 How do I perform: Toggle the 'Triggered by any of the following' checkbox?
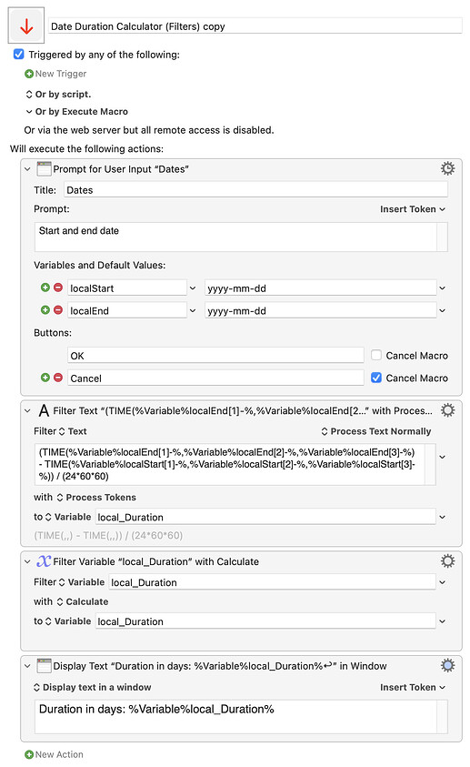(x=18, y=55)
